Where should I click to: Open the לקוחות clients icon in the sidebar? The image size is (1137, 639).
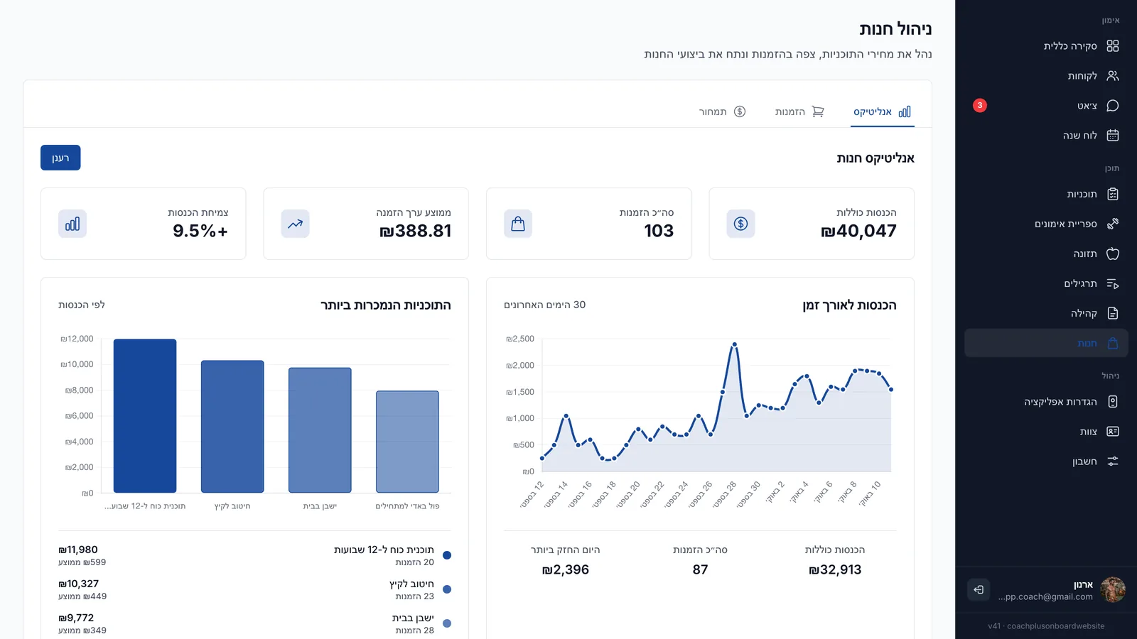click(1113, 76)
